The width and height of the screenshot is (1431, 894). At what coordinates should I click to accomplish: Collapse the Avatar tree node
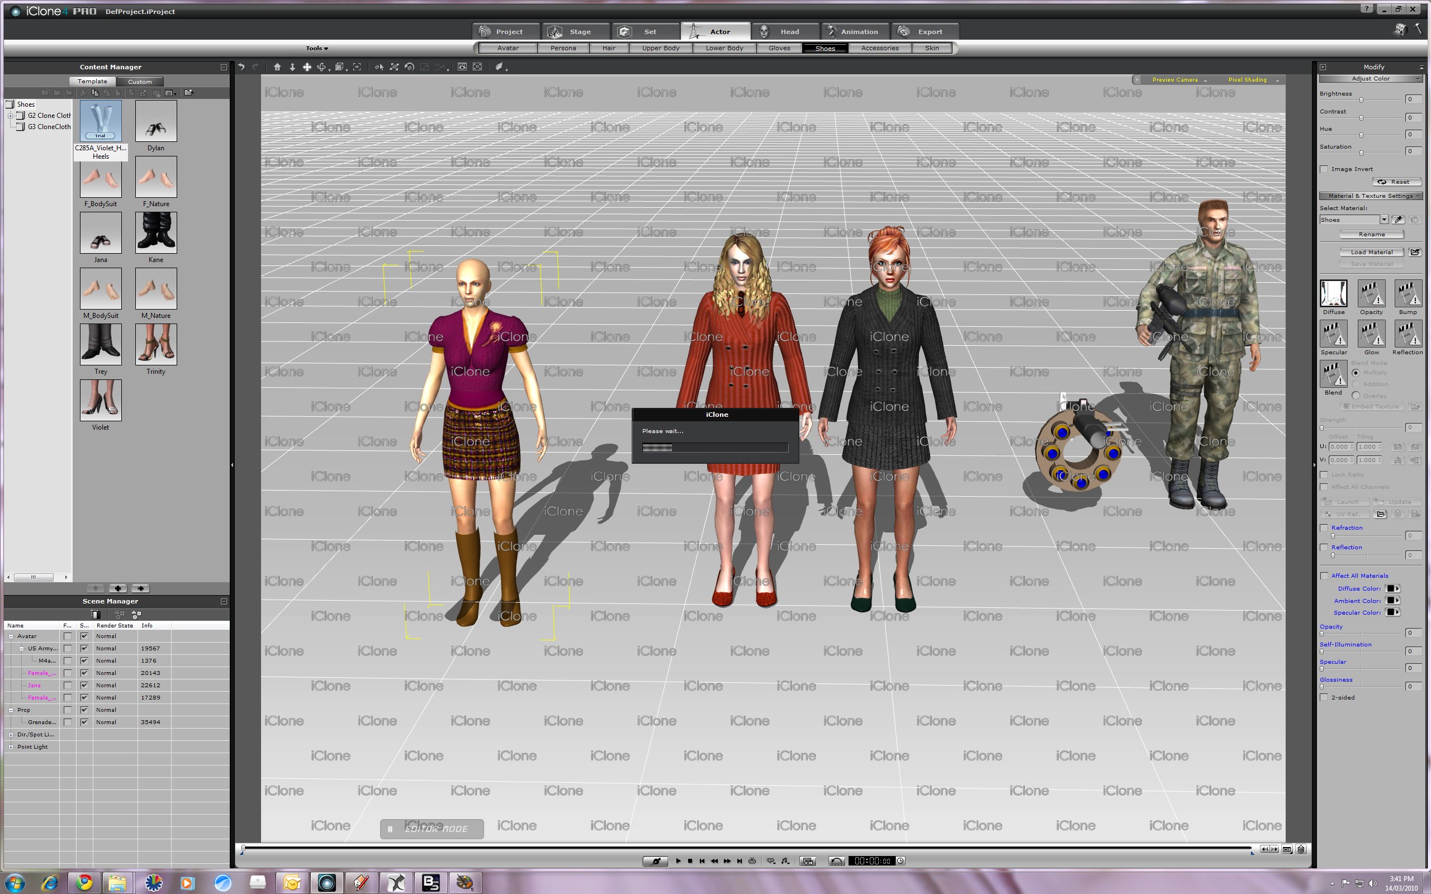pyautogui.click(x=11, y=636)
